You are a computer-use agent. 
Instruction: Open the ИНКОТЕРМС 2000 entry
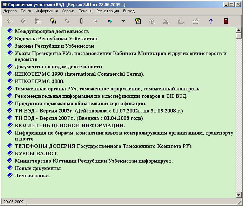coord(40,81)
